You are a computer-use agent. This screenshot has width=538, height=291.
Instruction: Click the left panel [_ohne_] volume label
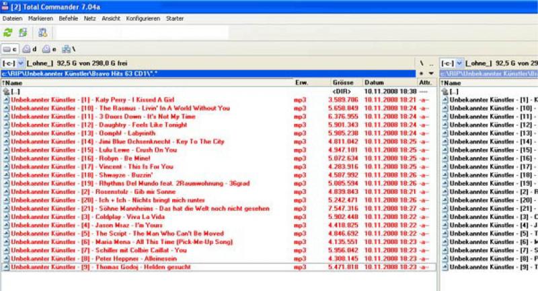(x=40, y=63)
